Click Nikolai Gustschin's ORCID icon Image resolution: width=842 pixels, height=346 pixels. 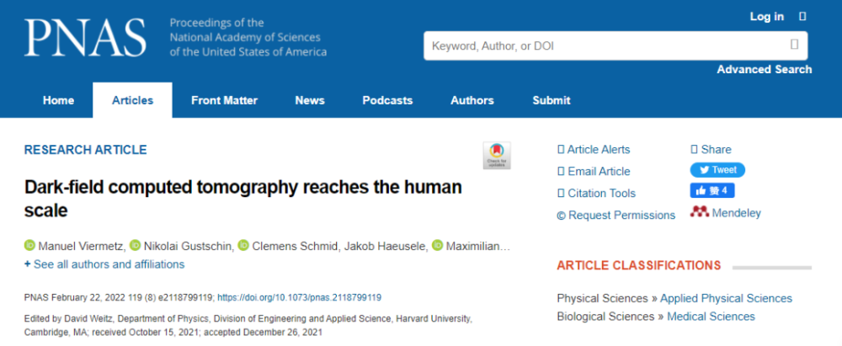(136, 246)
